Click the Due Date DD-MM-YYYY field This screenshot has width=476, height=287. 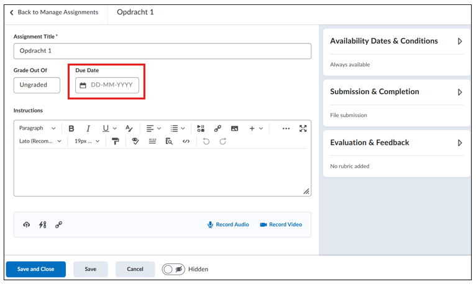107,85
